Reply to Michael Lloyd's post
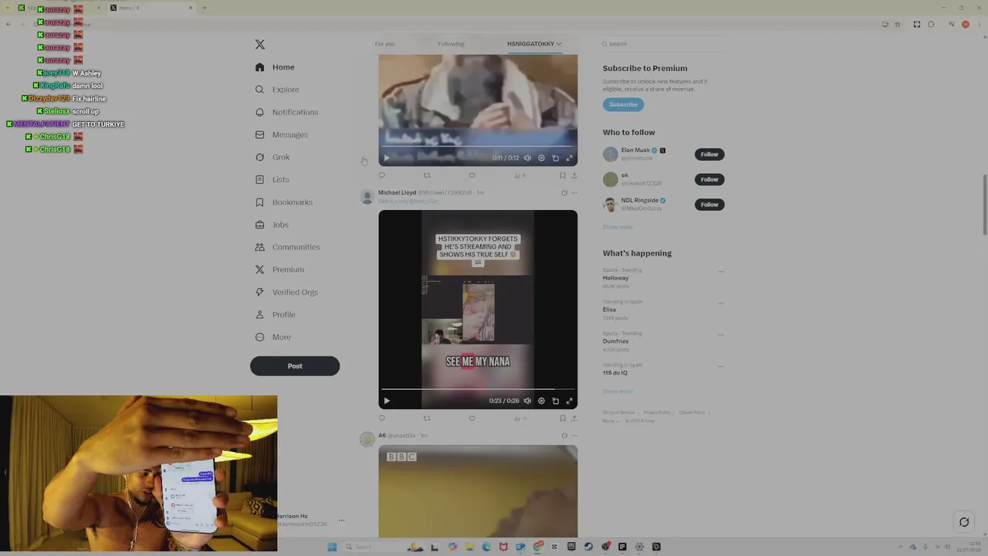This screenshot has height=556, width=988. (x=381, y=419)
